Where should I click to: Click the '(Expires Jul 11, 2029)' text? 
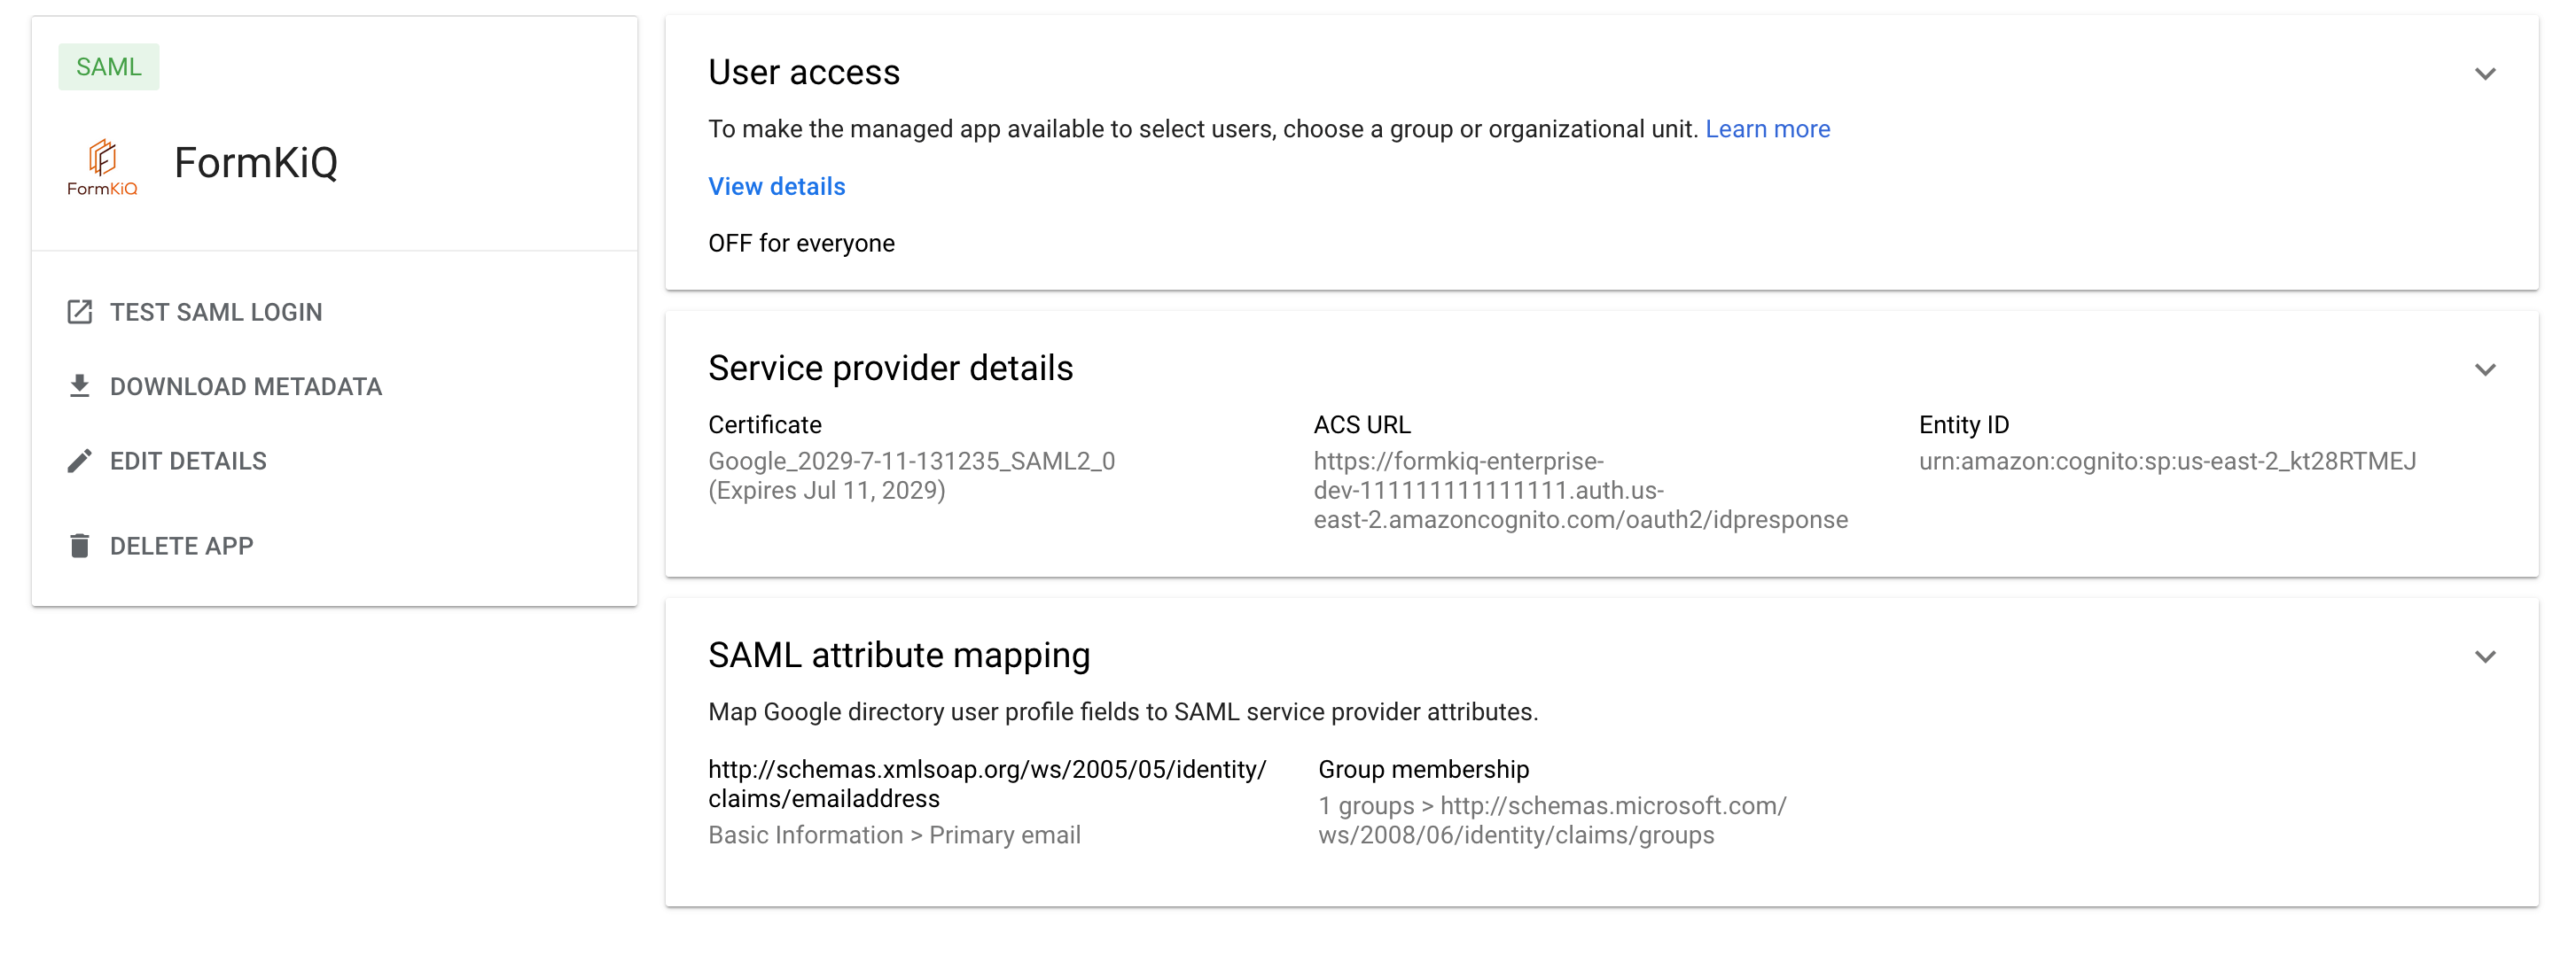826,491
